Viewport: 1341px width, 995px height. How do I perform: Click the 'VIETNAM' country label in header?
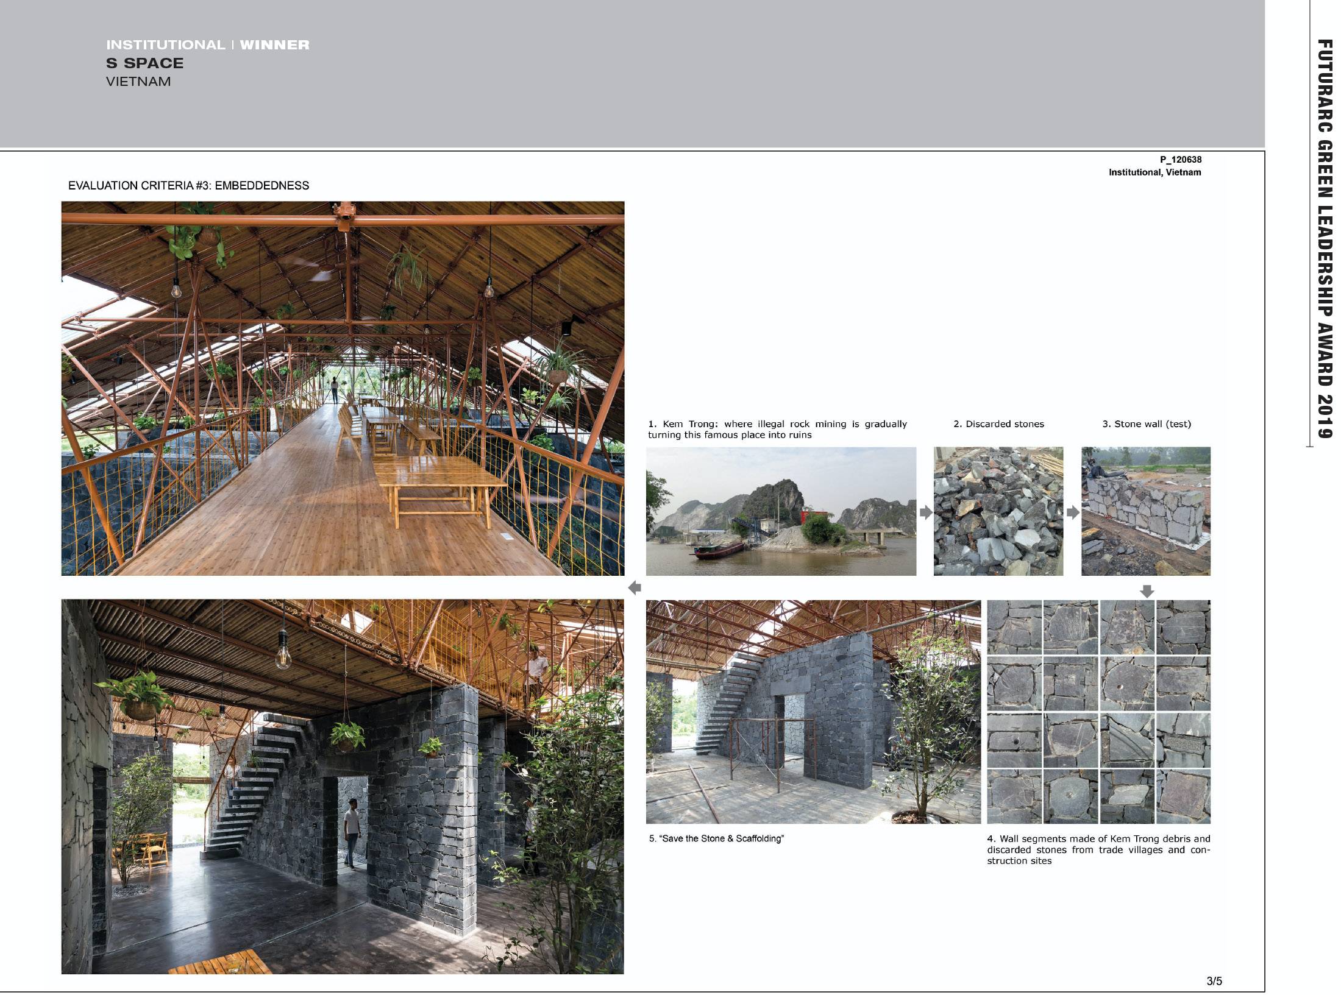138,82
